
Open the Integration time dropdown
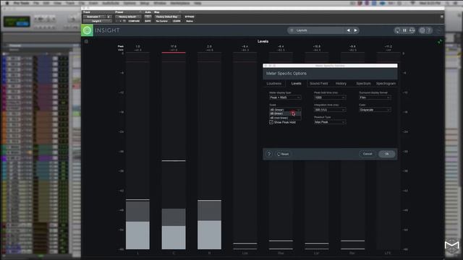pyautogui.click(x=330, y=110)
